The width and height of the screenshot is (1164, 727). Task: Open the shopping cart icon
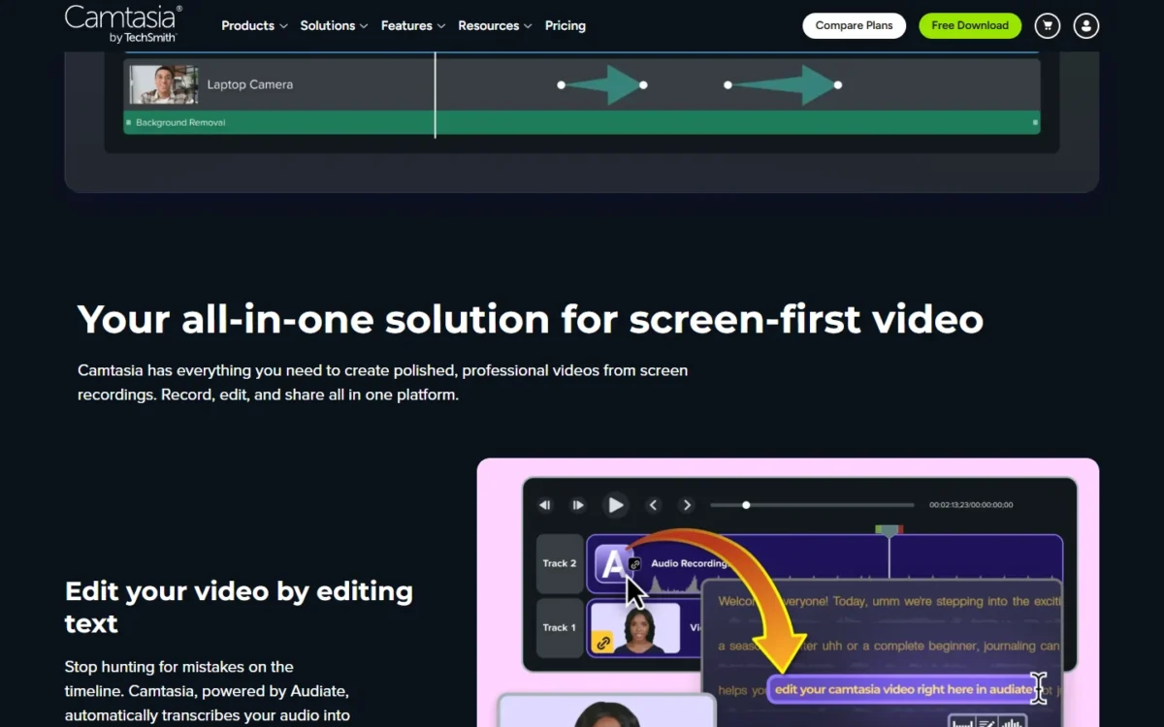(1047, 26)
